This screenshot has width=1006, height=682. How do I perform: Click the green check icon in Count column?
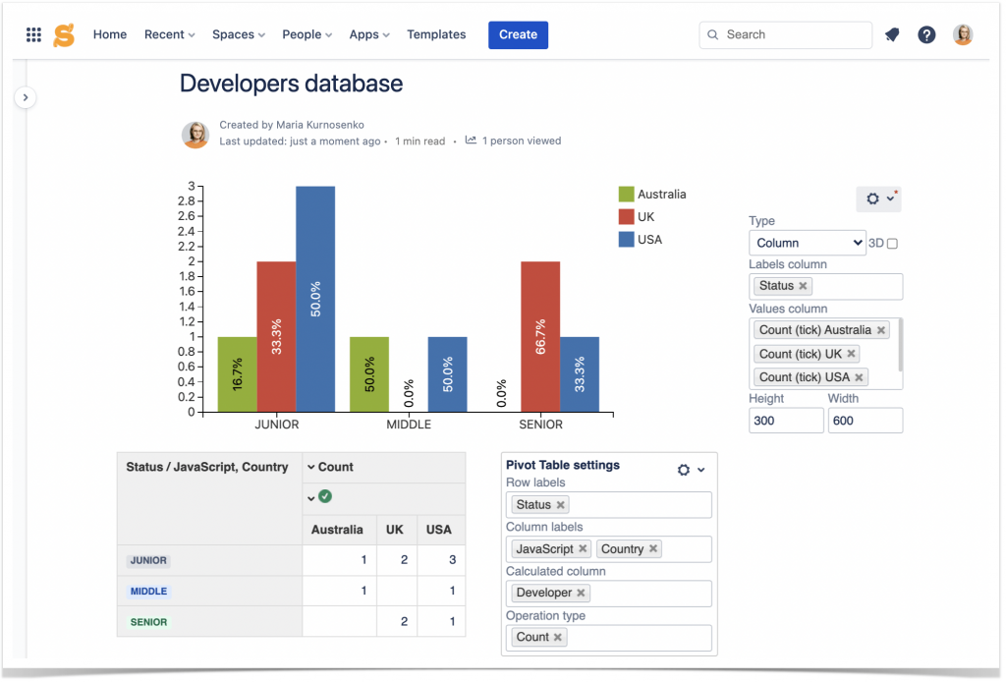[x=324, y=497]
